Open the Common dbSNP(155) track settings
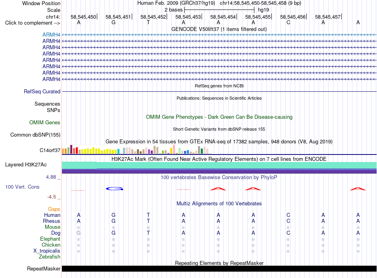The width and height of the screenshot is (377, 278). [35, 135]
